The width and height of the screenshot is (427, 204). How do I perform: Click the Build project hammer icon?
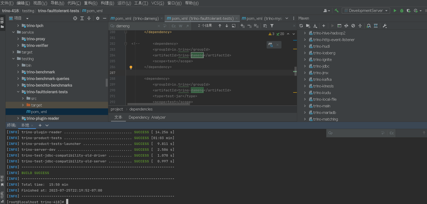(x=336, y=11)
